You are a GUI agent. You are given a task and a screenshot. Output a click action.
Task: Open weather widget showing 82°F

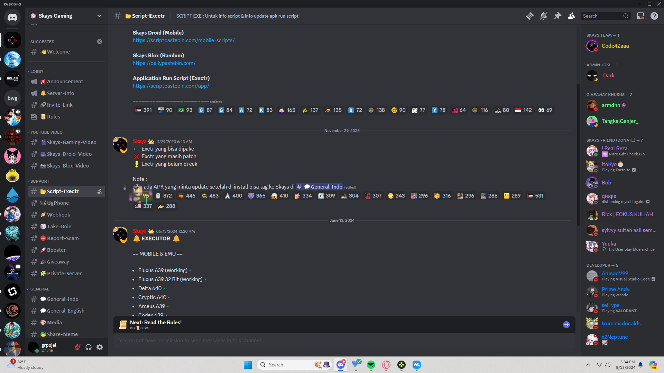(25, 365)
